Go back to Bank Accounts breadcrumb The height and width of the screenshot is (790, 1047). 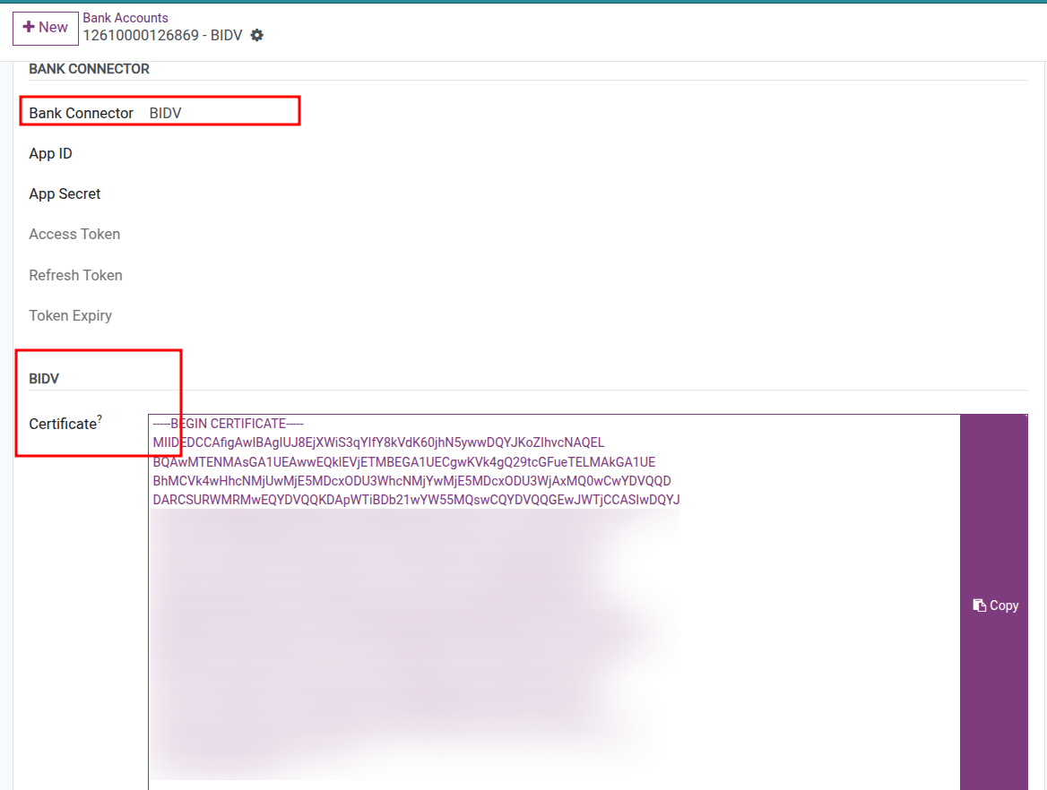pos(125,18)
